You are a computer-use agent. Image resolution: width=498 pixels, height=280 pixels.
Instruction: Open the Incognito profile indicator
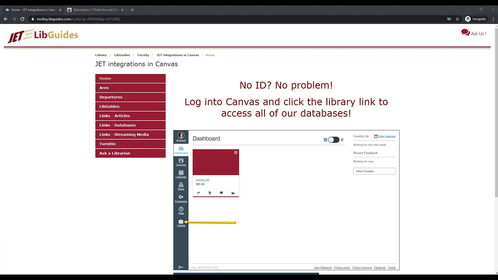[x=476, y=19]
